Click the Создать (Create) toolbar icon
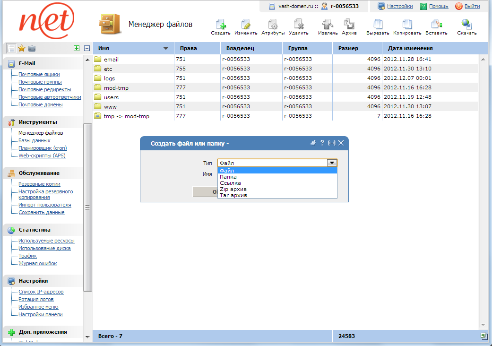The height and width of the screenshot is (346, 492). [220, 25]
